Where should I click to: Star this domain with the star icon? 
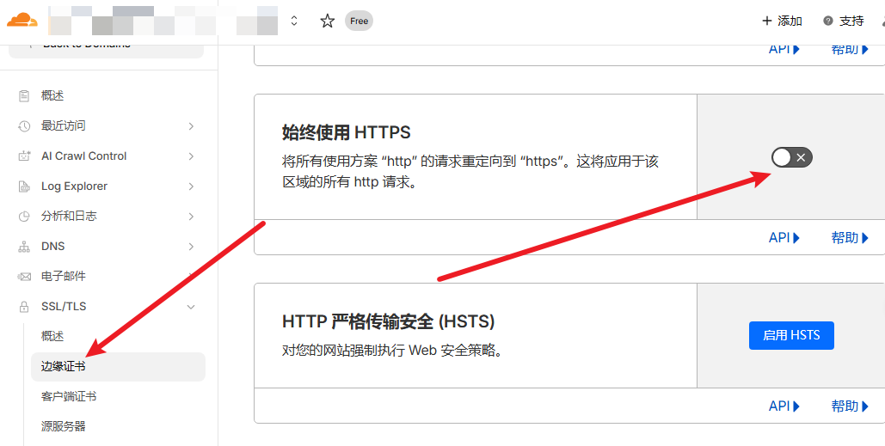click(327, 21)
